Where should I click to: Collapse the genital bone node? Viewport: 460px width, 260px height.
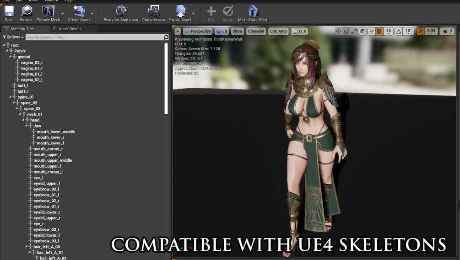(10, 56)
